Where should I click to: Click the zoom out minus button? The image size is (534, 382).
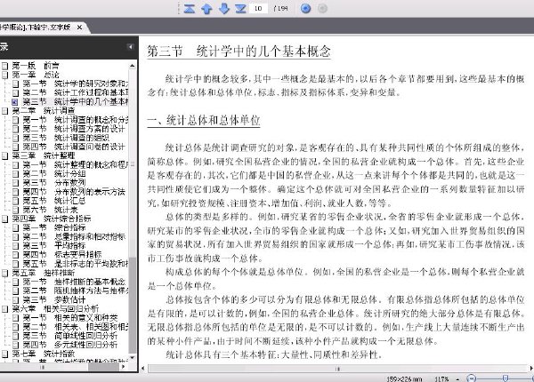click(x=471, y=378)
